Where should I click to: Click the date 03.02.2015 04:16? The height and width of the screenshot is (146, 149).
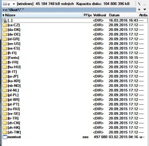click(123, 137)
